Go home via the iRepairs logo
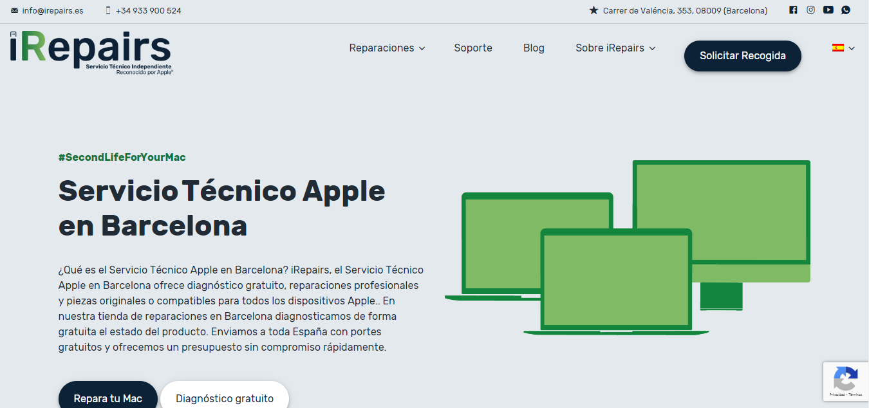The image size is (869, 408). click(91, 53)
